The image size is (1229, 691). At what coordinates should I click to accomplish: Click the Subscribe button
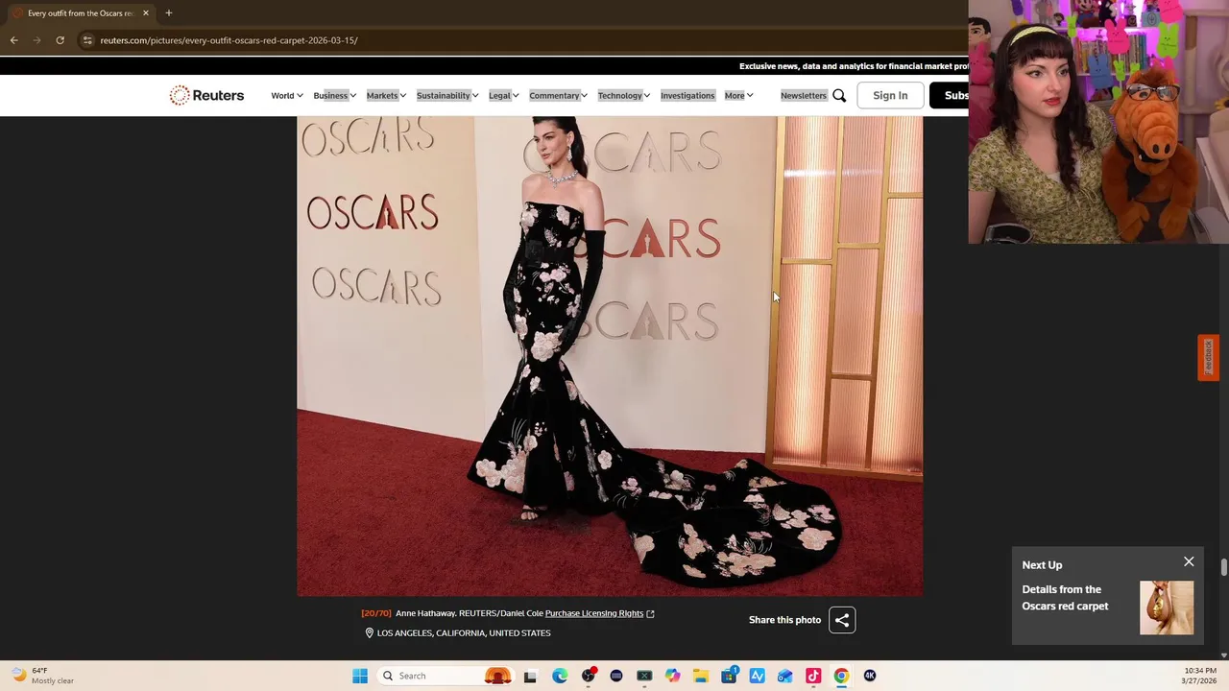pyautogui.click(x=951, y=95)
